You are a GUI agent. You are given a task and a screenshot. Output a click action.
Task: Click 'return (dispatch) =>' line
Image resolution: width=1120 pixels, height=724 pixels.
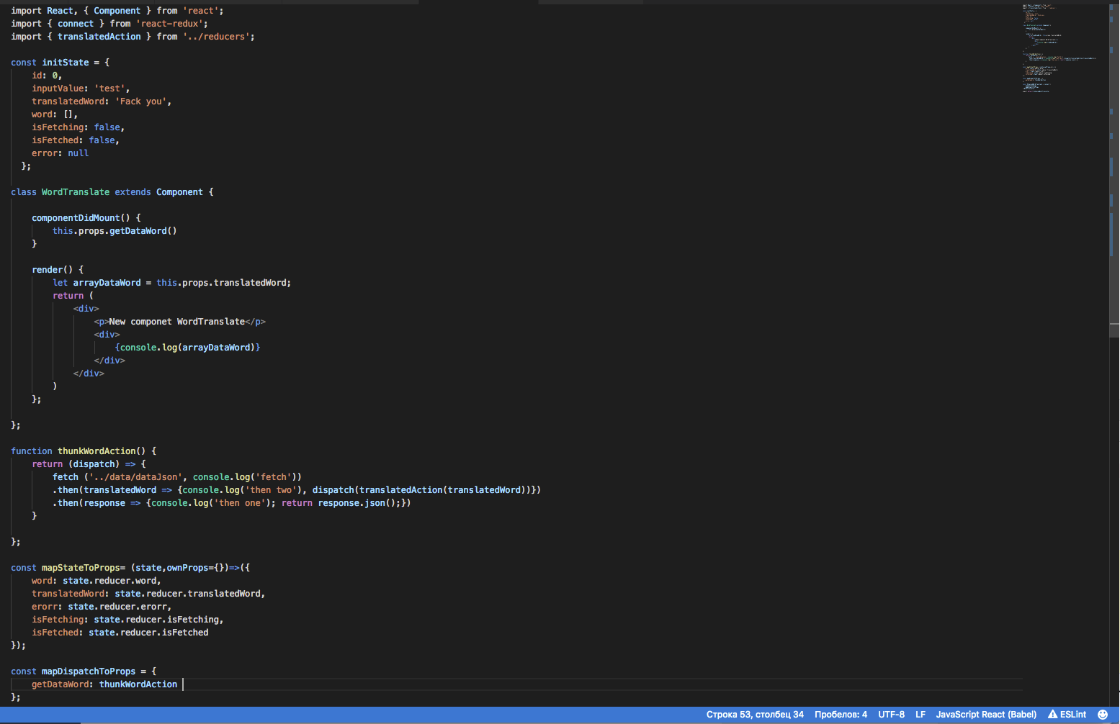point(89,464)
